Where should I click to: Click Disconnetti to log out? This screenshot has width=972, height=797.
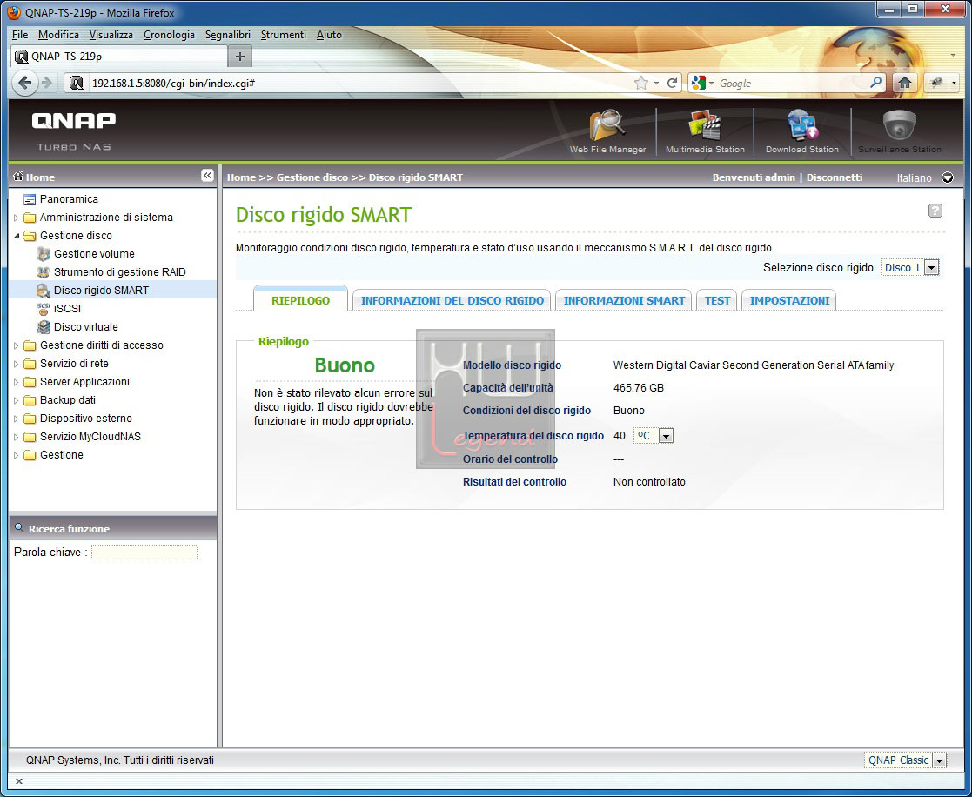[x=835, y=177]
